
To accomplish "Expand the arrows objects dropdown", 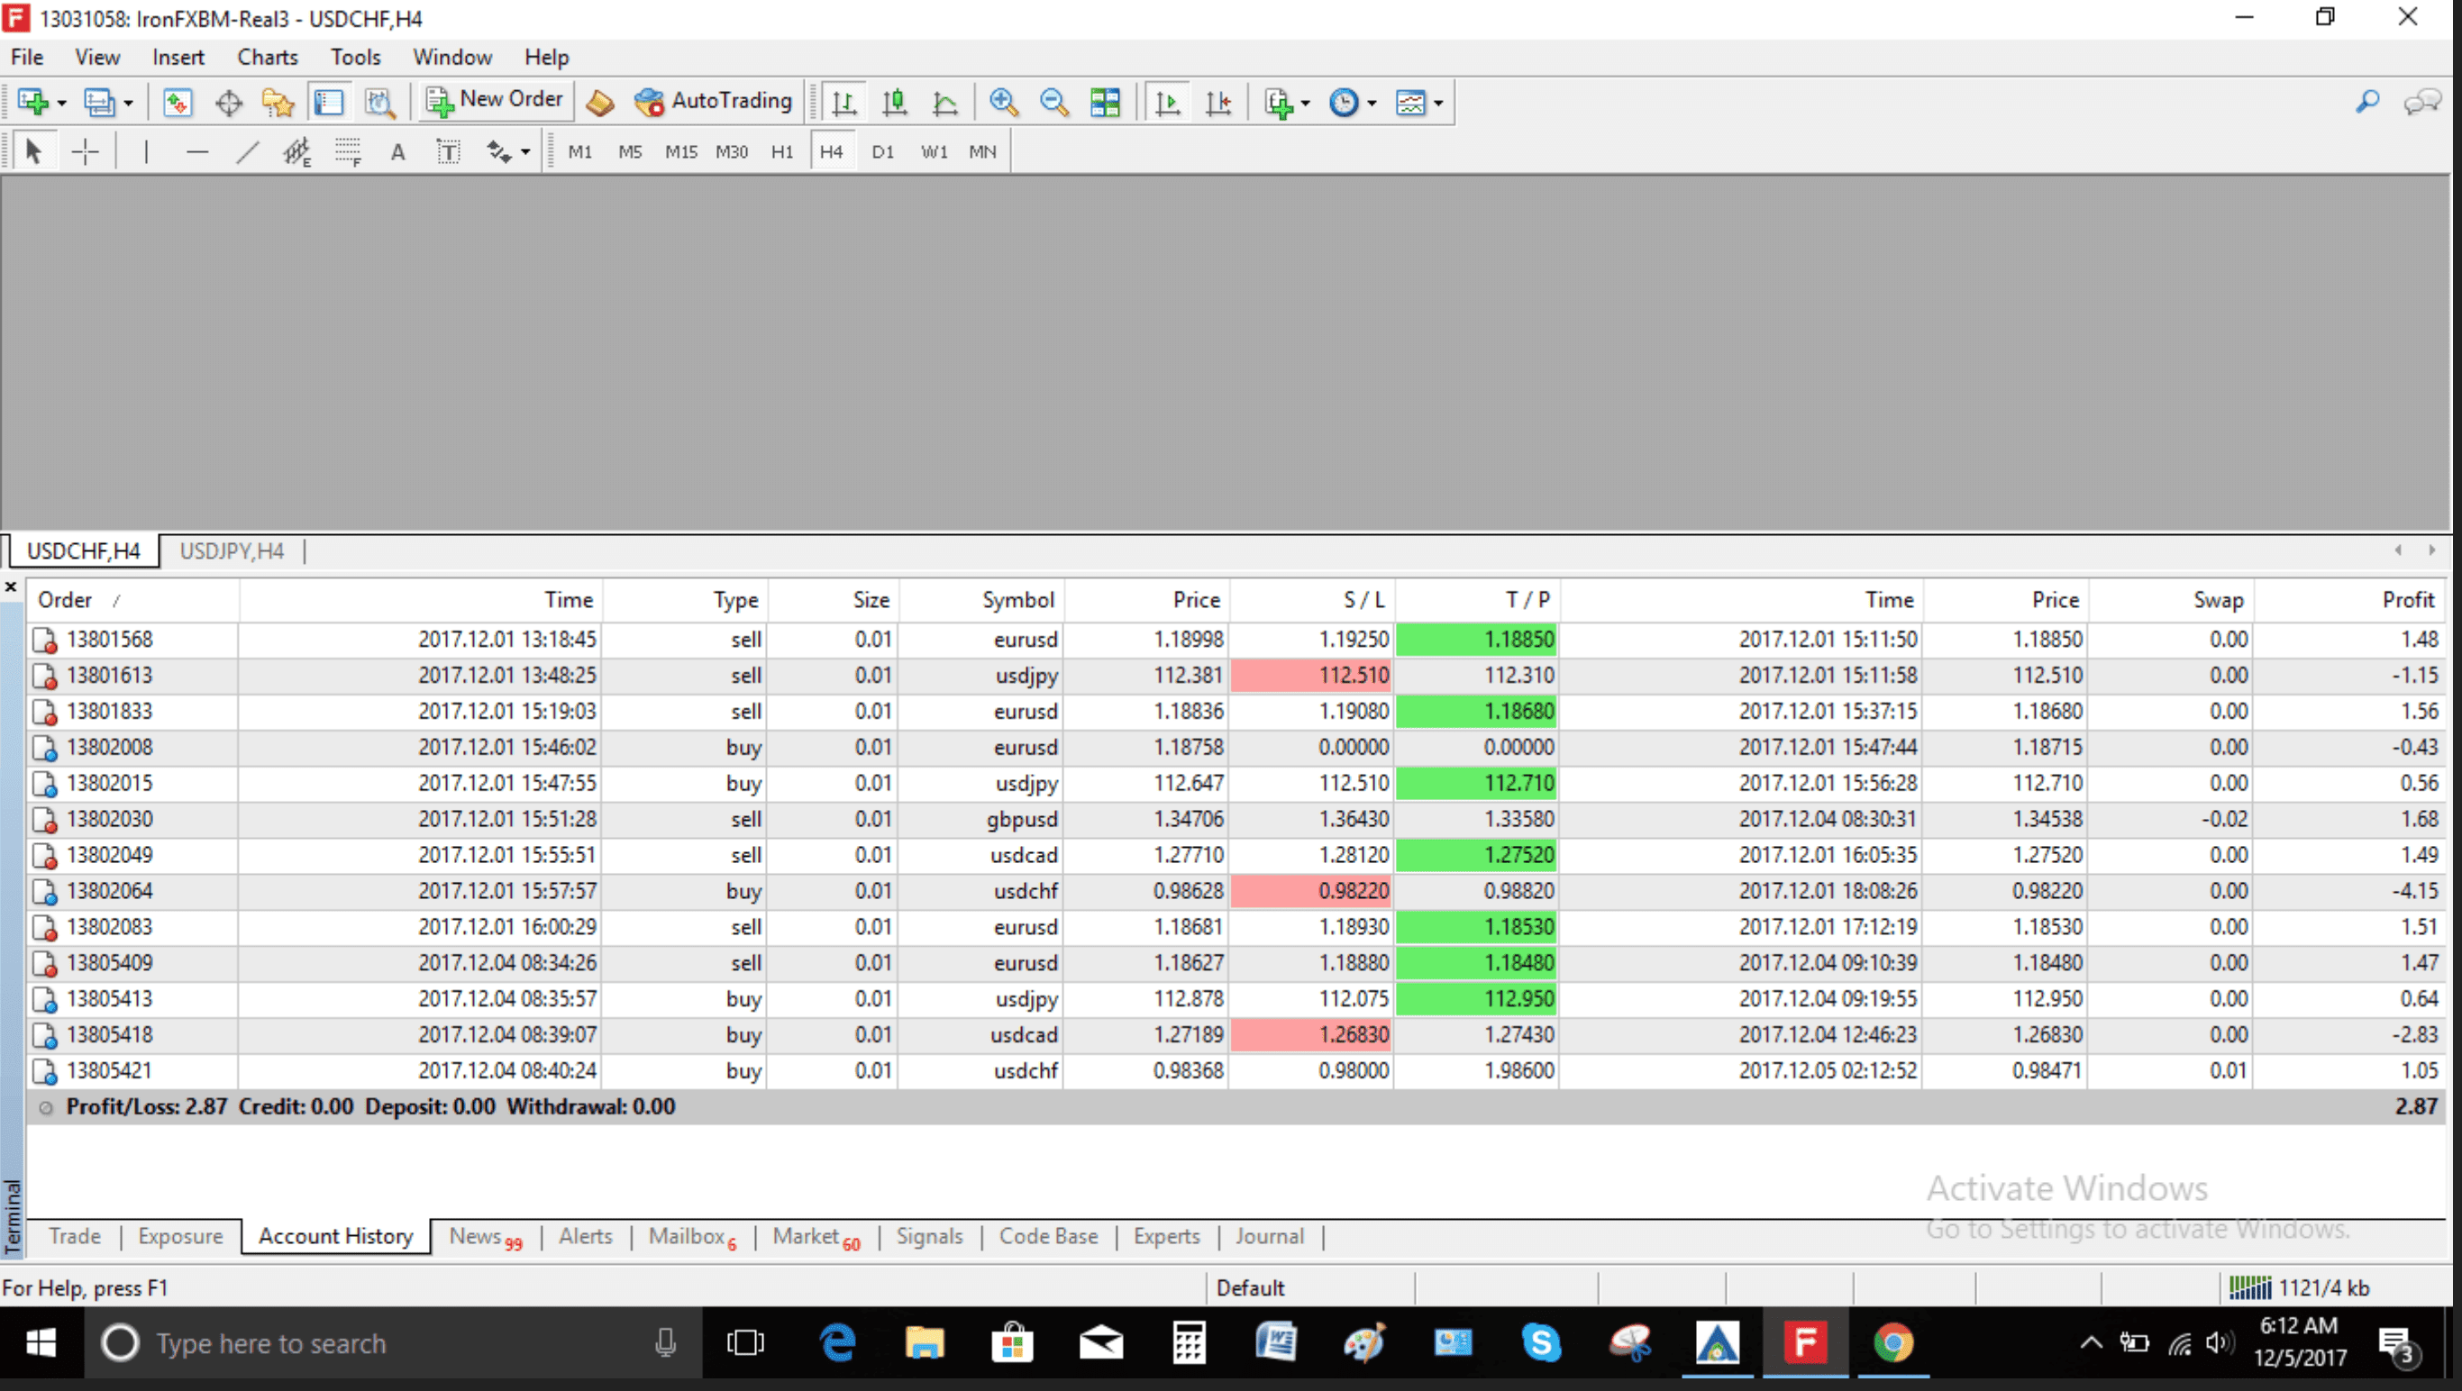I will [x=525, y=152].
